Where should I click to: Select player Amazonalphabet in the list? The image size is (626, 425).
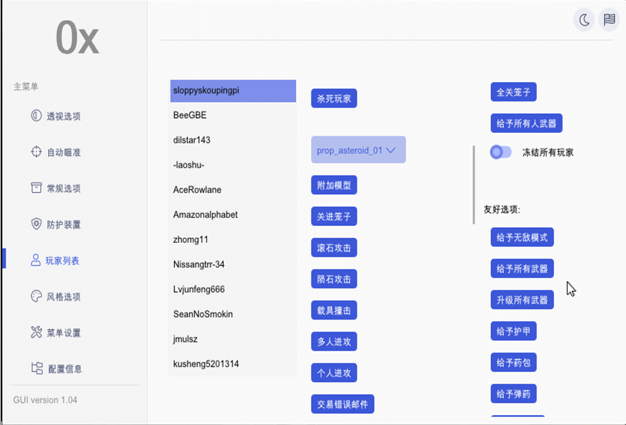(233, 214)
